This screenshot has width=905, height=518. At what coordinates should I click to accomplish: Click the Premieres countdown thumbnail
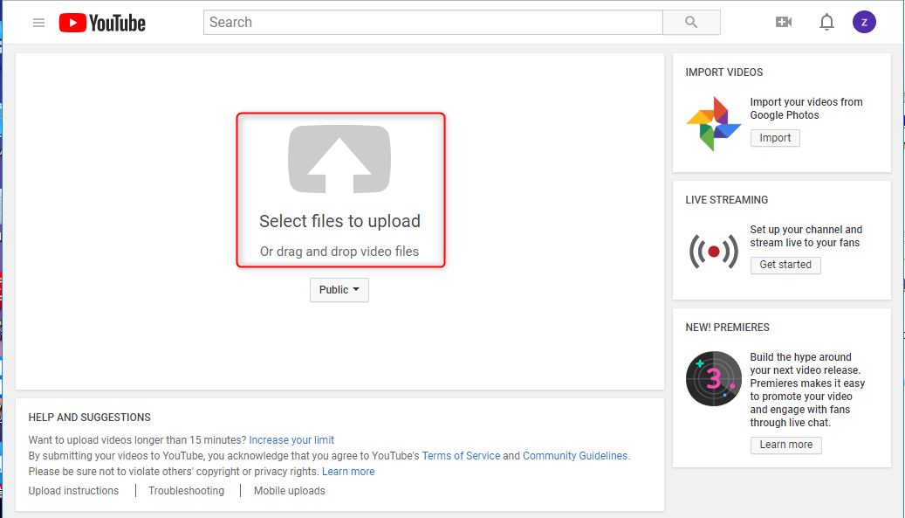click(713, 378)
